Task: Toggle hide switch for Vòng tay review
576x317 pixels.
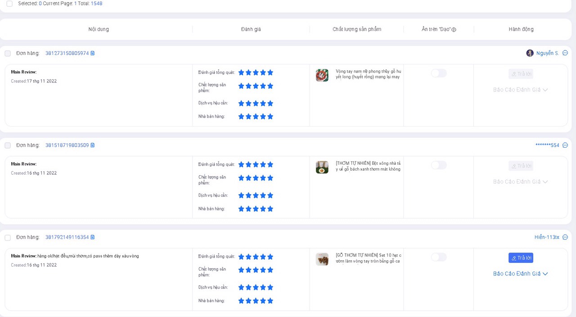Action: coord(439,73)
